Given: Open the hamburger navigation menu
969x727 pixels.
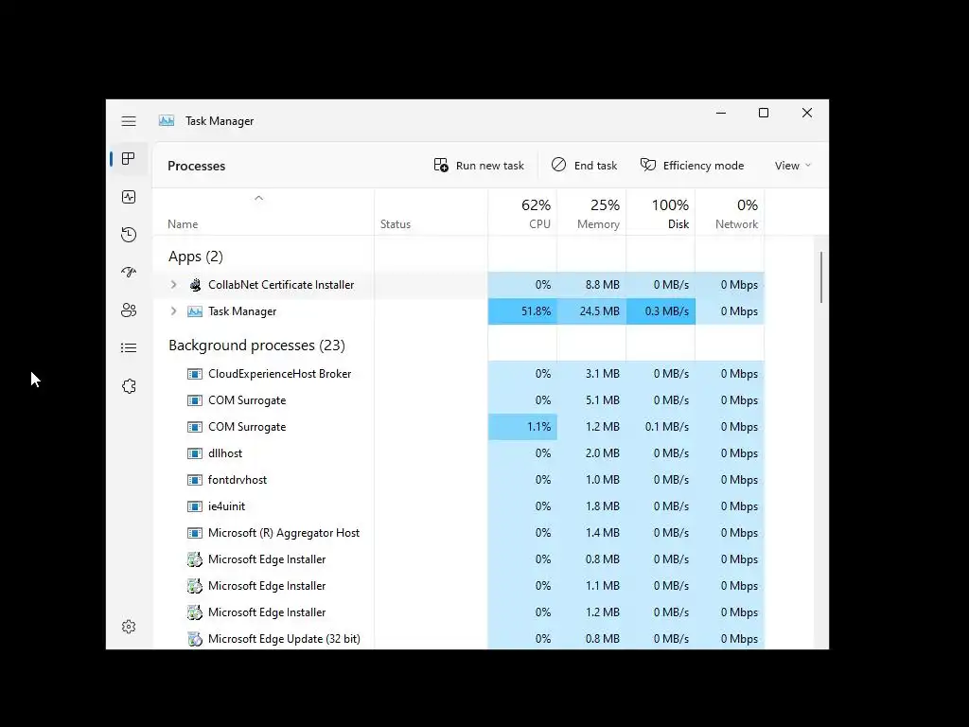Looking at the screenshot, I should [129, 121].
